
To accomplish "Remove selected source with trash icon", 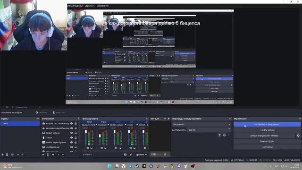I will [x=48, y=154].
